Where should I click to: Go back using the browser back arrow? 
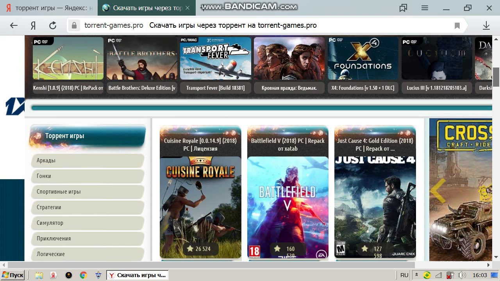[14, 25]
